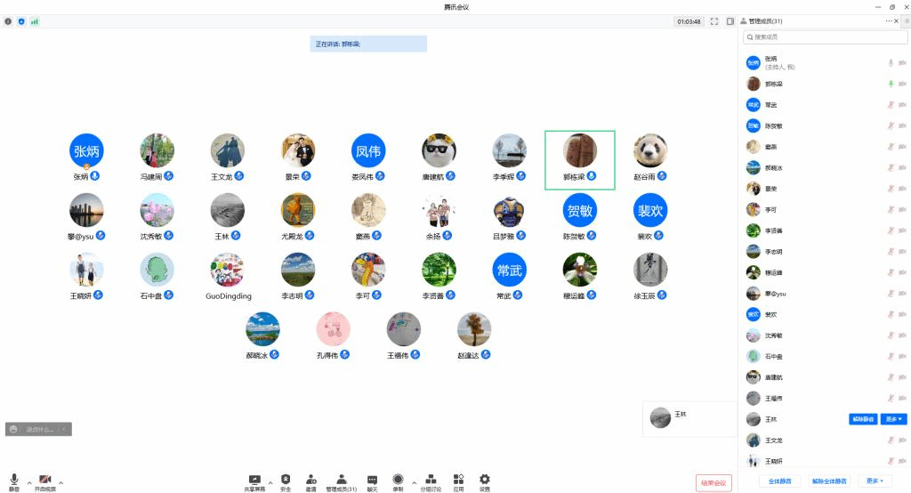Image resolution: width=911 pixels, height=493 pixels.
Task: Click the invite (邀请) icon
Action: tap(311, 481)
